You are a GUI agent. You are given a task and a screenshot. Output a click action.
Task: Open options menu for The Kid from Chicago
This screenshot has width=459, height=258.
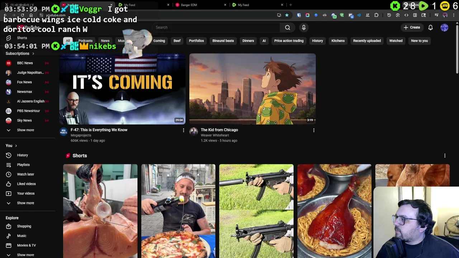[314, 130]
